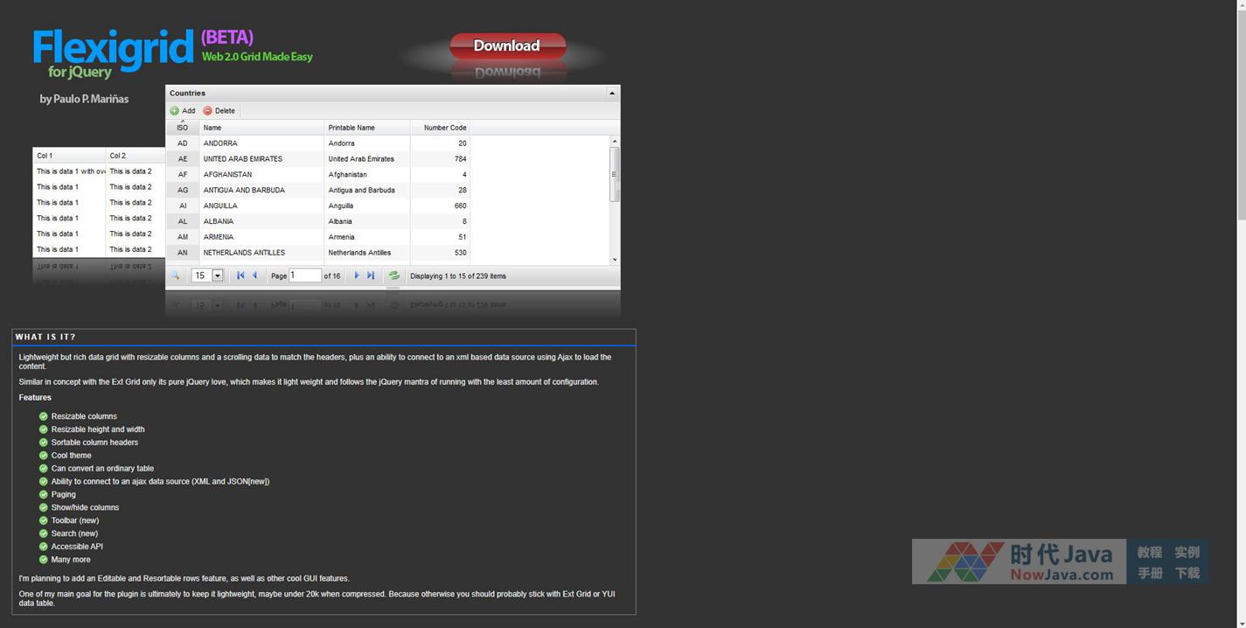Click the page number input field
The image size is (1246, 628).
coord(304,276)
